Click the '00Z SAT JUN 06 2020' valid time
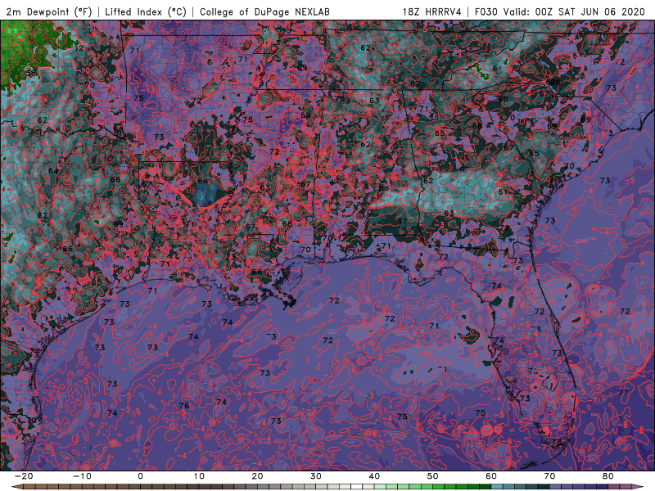Image resolution: width=655 pixels, height=491 pixels. [590, 11]
